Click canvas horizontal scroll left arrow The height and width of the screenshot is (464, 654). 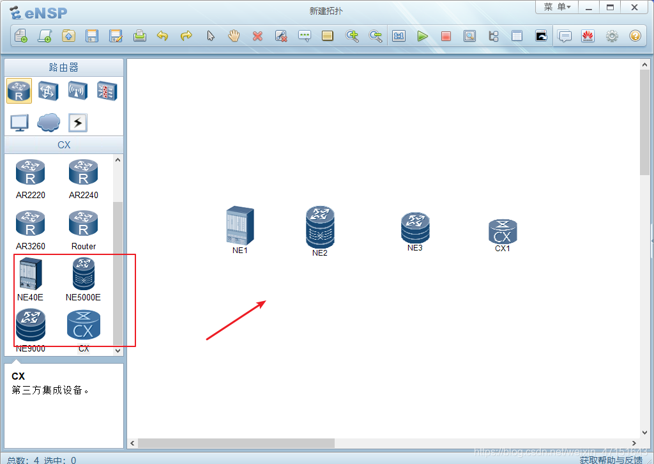tap(132, 443)
